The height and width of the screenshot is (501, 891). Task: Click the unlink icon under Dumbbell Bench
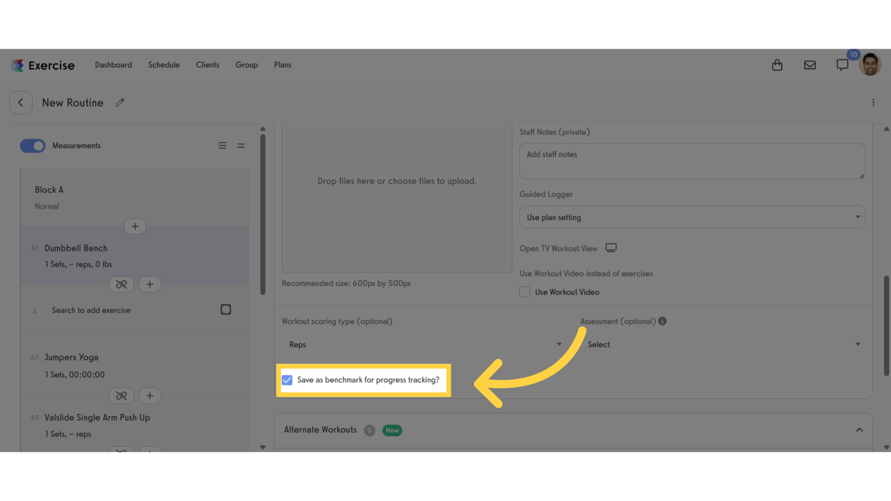(x=121, y=284)
